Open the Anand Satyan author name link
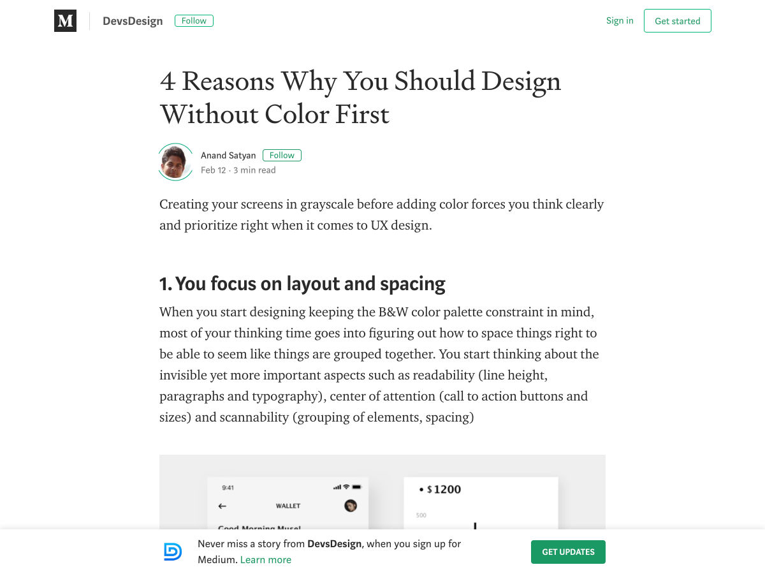 tap(228, 156)
